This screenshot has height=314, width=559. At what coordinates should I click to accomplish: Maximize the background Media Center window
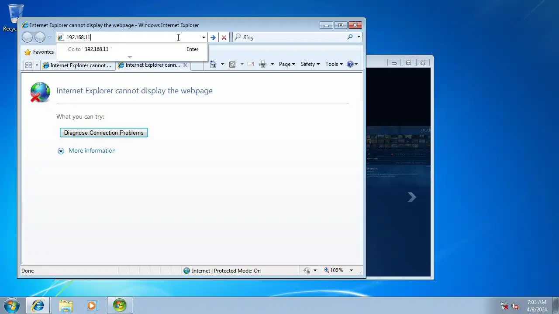[x=408, y=63]
